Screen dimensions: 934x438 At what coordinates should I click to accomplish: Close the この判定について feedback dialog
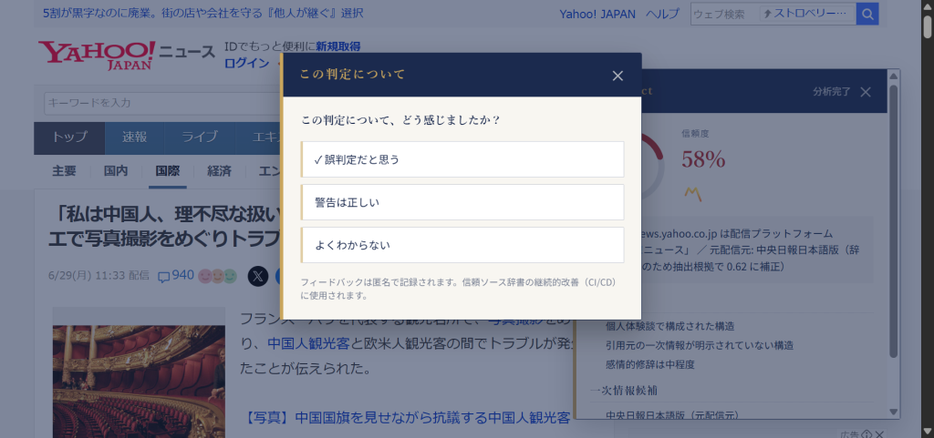click(x=617, y=76)
